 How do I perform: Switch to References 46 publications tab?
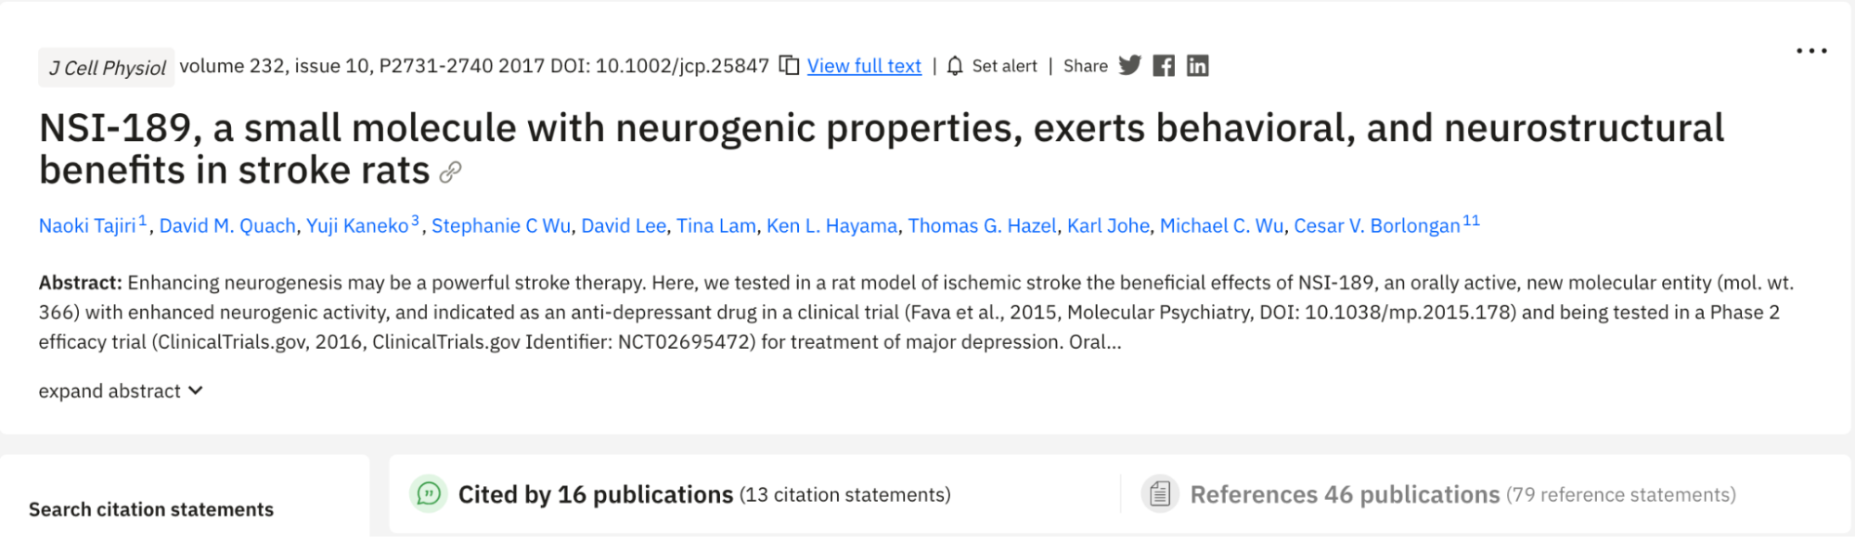(x=1345, y=494)
